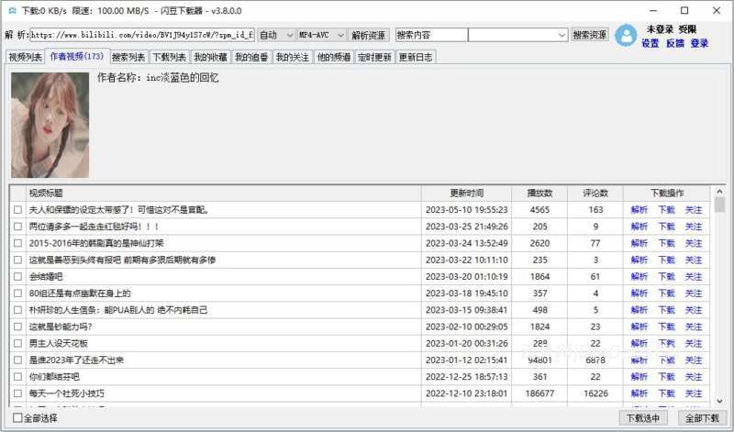The image size is (734, 432).
Task: Open the 自动 quality dropdown
Action: (276, 35)
